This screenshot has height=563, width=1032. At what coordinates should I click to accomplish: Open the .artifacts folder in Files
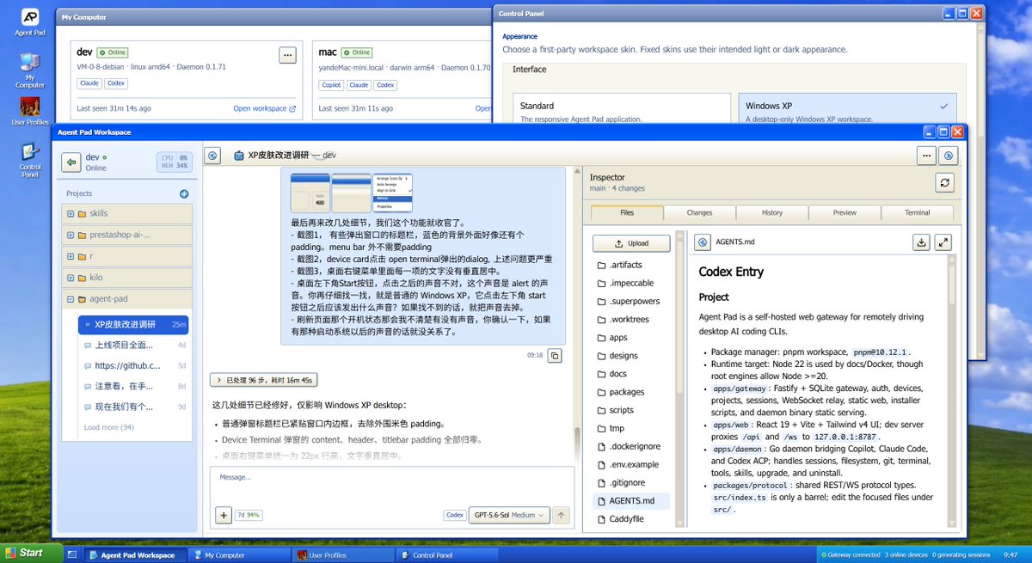[632, 265]
